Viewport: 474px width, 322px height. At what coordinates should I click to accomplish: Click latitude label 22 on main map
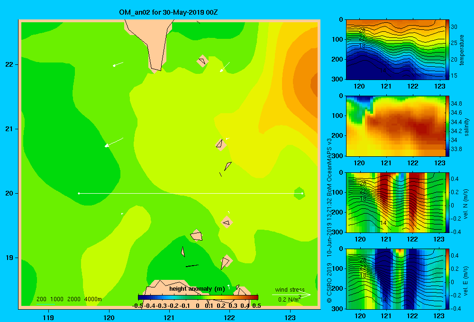click(x=9, y=64)
